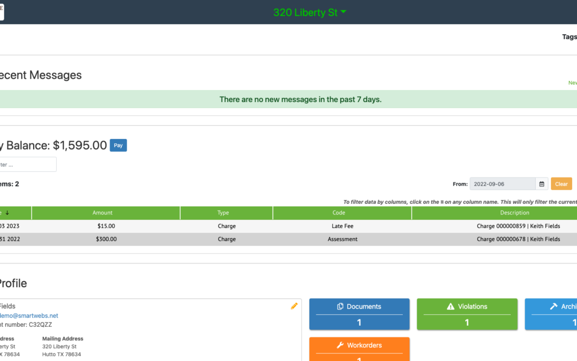Select the Type column header

[223, 213]
